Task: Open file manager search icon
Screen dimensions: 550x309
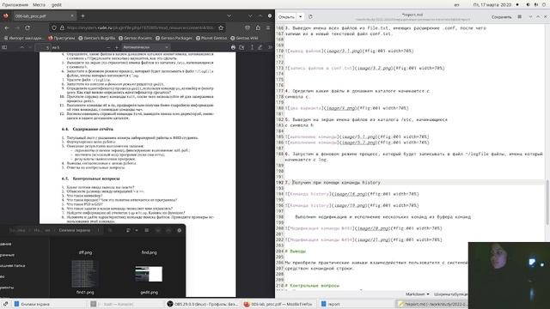Action: point(110,230)
